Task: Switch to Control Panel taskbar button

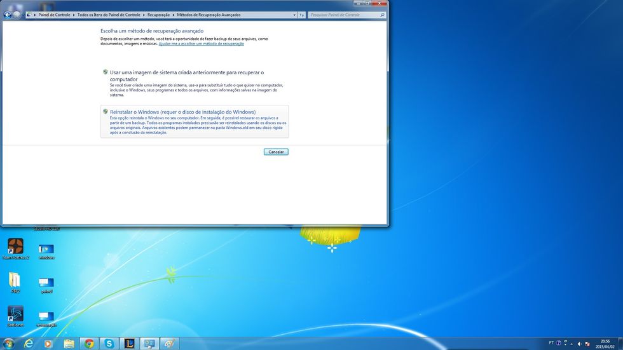Action: (x=149, y=344)
